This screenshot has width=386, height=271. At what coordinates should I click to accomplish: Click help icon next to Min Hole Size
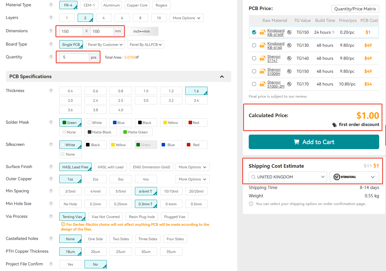[x=51, y=204]
